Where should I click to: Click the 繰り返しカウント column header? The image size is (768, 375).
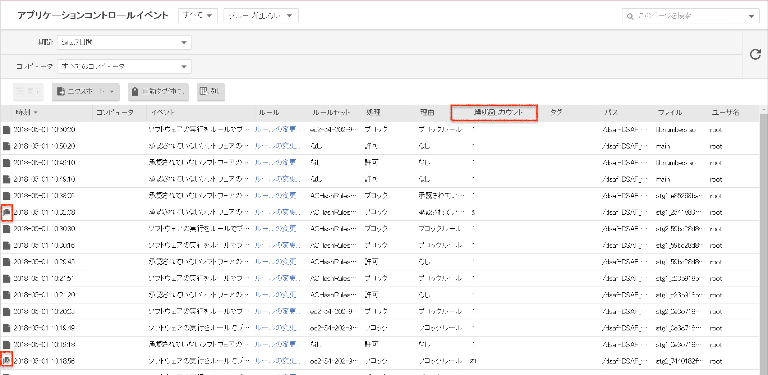(498, 113)
